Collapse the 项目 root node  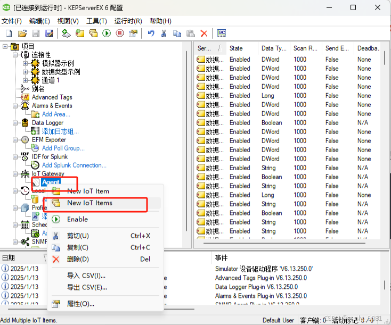(x=5, y=47)
